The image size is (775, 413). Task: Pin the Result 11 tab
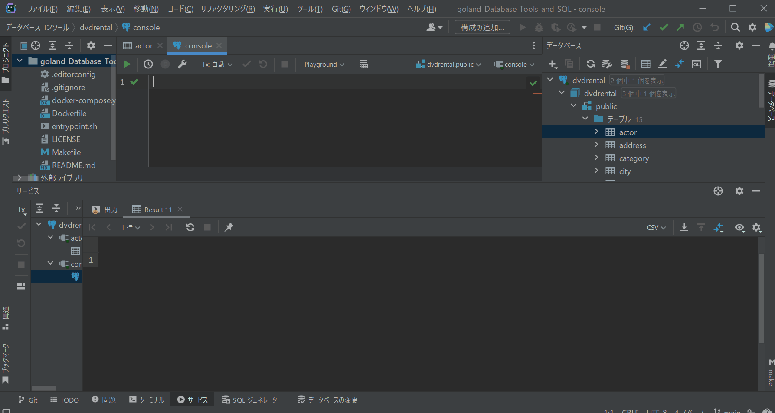(229, 227)
